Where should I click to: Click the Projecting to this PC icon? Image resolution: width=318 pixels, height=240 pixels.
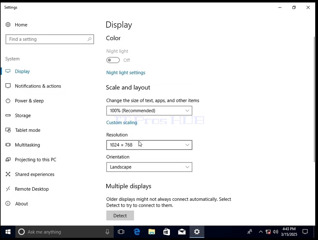coord(8,159)
